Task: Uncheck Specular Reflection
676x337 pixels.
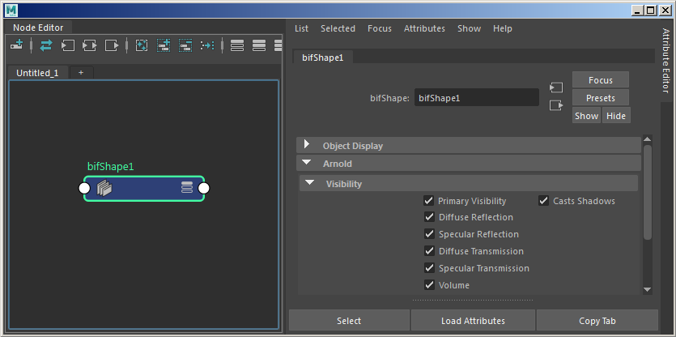Action: 429,234
